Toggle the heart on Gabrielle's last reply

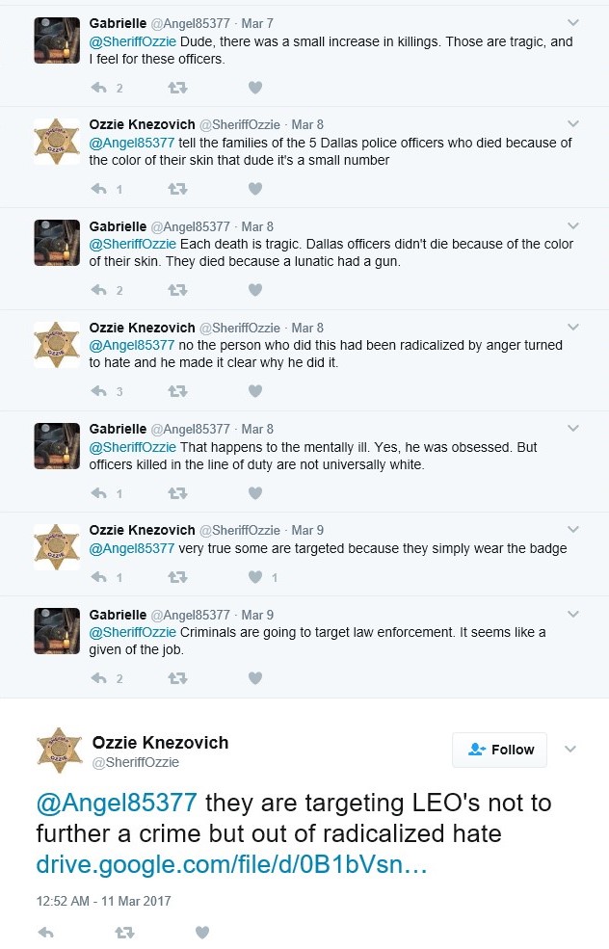click(254, 677)
